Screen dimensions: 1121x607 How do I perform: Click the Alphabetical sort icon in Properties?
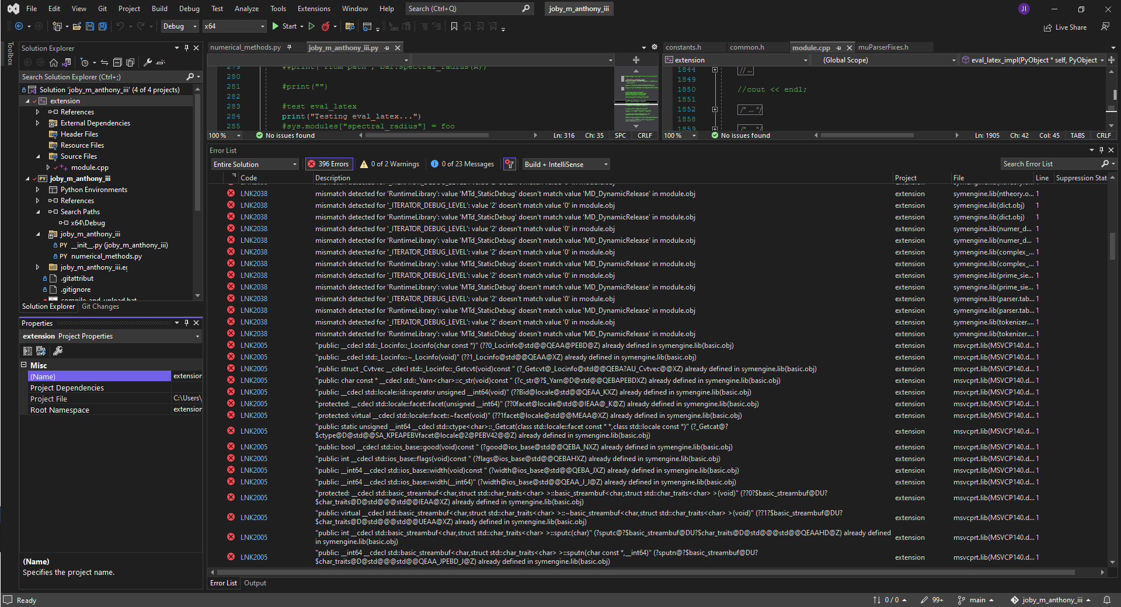pyautogui.click(x=41, y=351)
